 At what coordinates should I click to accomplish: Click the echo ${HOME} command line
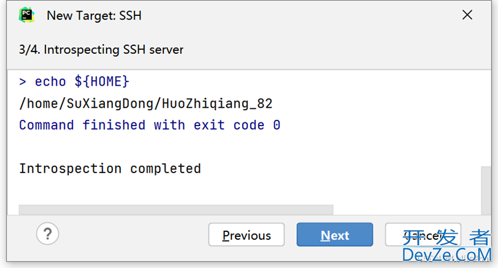click(74, 82)
